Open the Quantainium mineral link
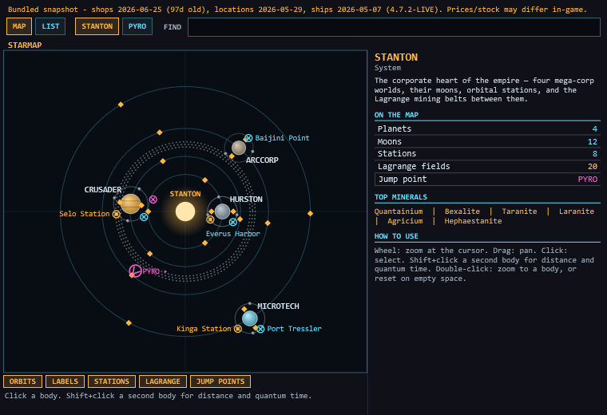 399,211
